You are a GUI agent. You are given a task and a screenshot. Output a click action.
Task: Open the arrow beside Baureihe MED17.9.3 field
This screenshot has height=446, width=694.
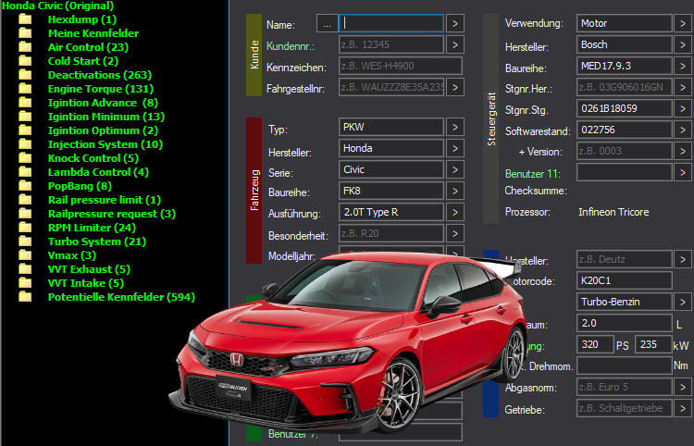pos(683,66)
